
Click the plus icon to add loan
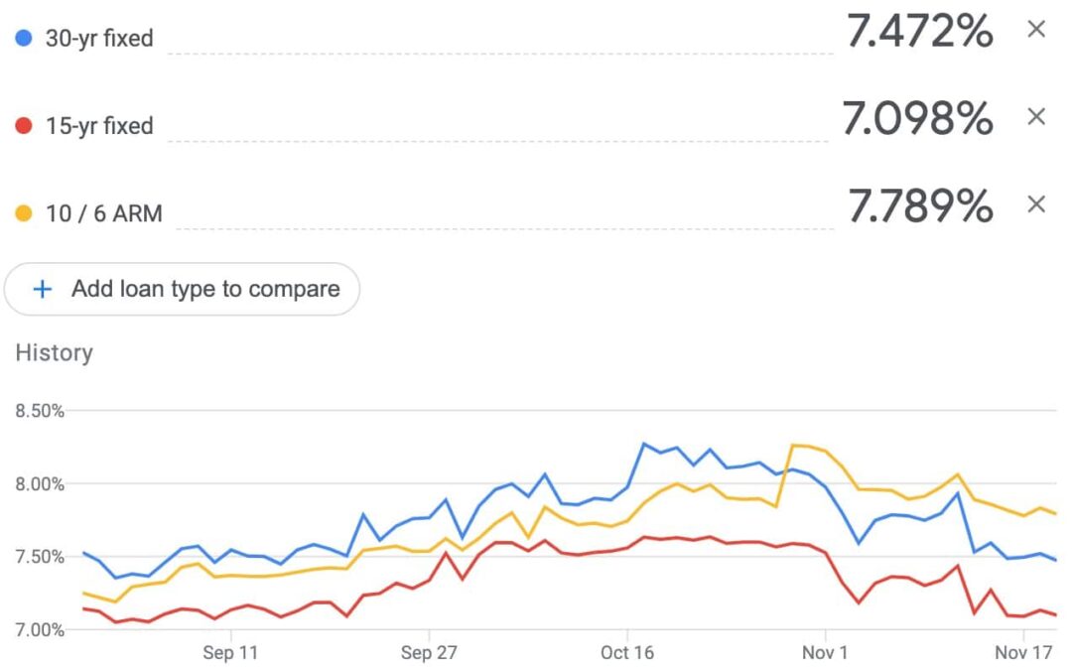point(43,289)
